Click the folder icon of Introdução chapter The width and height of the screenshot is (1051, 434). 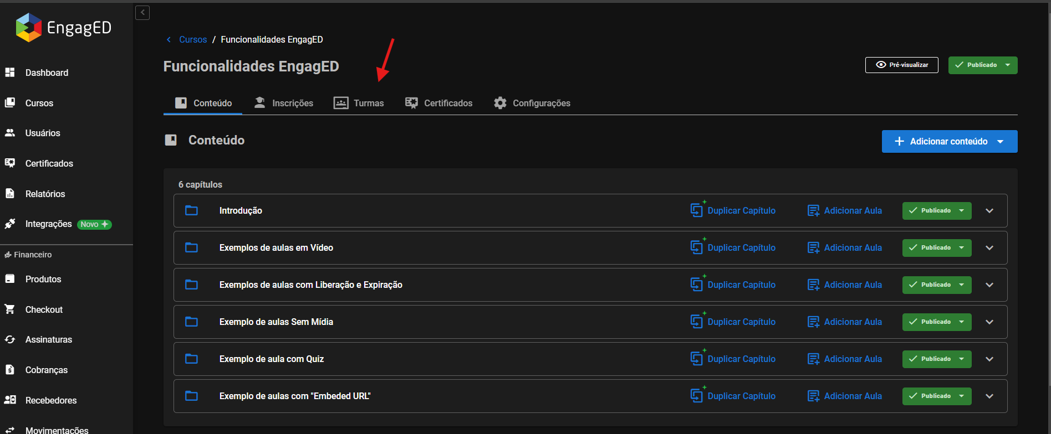click(191, 210)
